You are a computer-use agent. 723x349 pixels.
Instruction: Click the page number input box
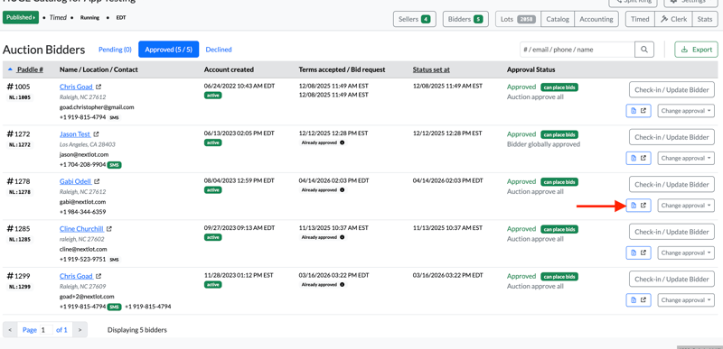46,330
